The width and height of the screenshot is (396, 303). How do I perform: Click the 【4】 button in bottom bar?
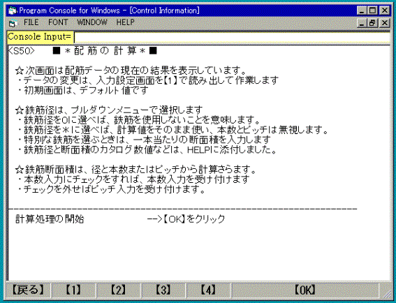(208, 290)
